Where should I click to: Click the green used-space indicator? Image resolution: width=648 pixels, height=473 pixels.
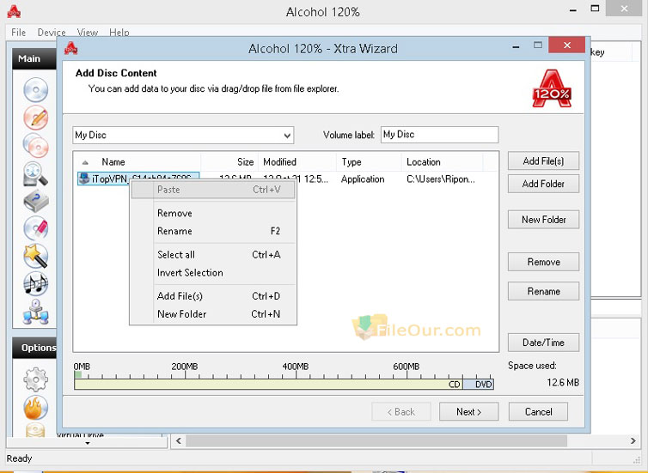(77, 374)
